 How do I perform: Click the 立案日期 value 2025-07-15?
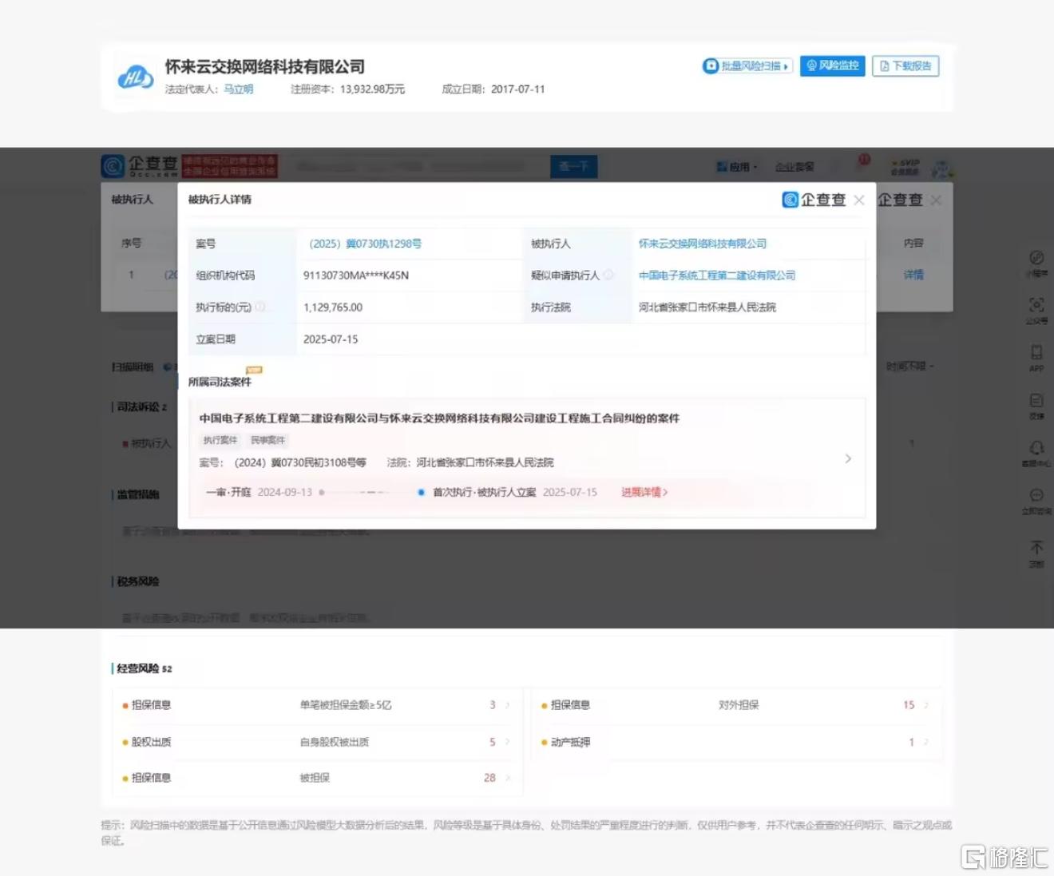[x=331, y=339]
